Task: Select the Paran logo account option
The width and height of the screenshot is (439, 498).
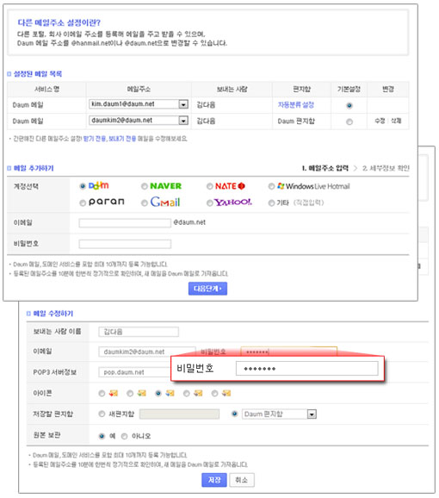Action: (106, 202)
